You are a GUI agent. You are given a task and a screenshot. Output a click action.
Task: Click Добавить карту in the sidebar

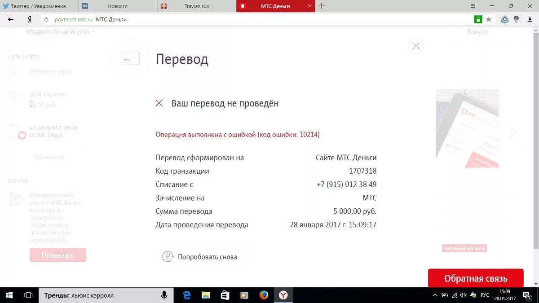50,71
